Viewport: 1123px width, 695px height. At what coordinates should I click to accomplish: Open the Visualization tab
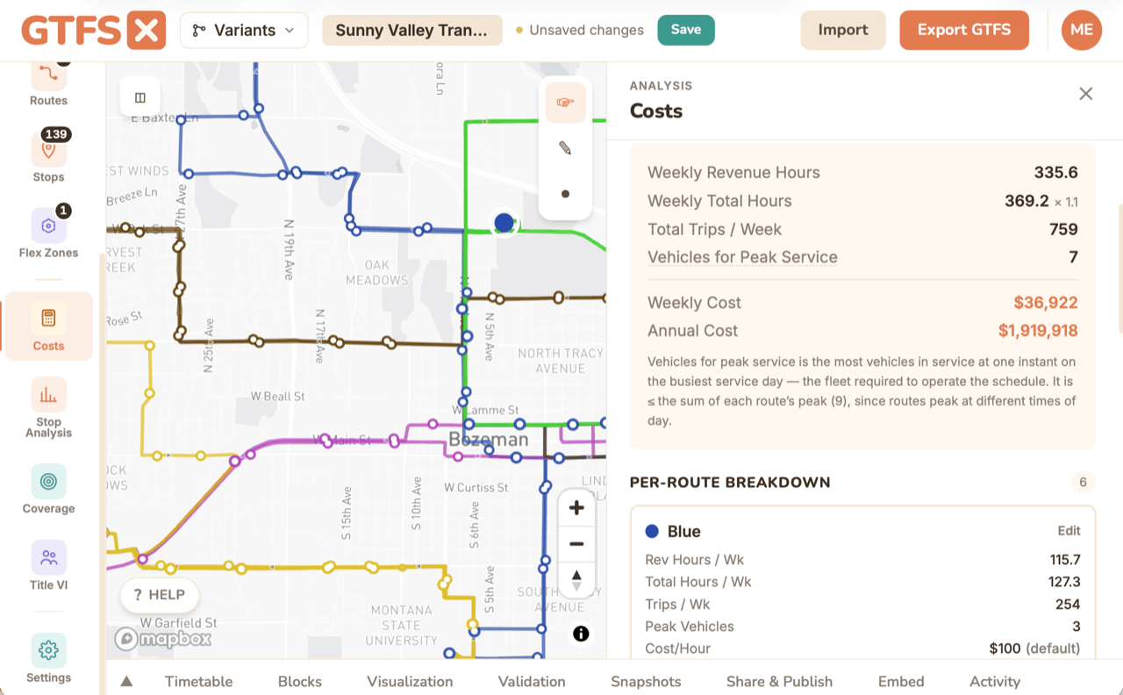tap(410, 681)
